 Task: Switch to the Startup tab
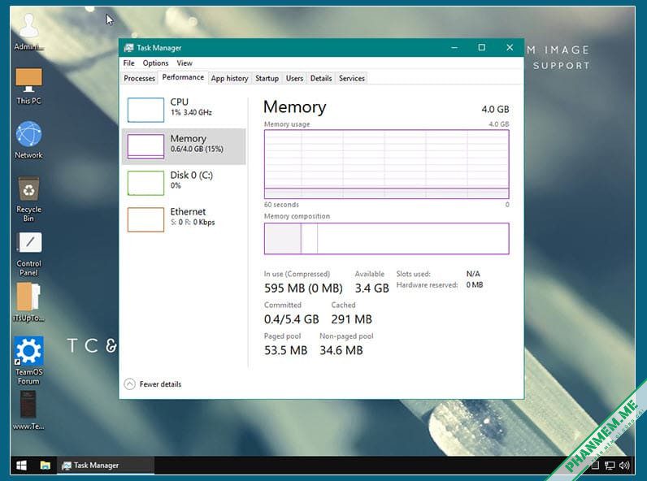[x=267, y=78]
